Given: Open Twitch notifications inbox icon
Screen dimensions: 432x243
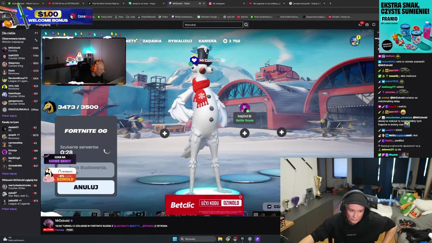Looking at the screenshot, I should point(360,24).
